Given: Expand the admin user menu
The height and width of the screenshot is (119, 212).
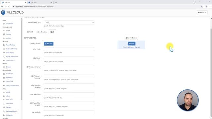Looking at the screenshot, I should 202,12.
